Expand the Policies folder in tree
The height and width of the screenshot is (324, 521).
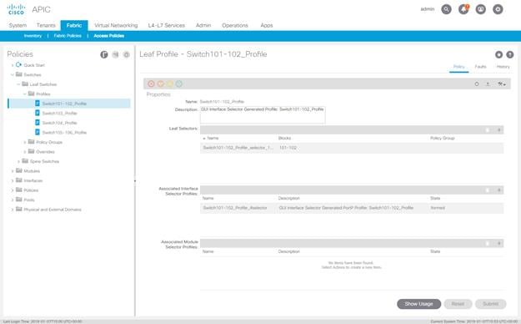pyautogui.click(x=13, y=190)
